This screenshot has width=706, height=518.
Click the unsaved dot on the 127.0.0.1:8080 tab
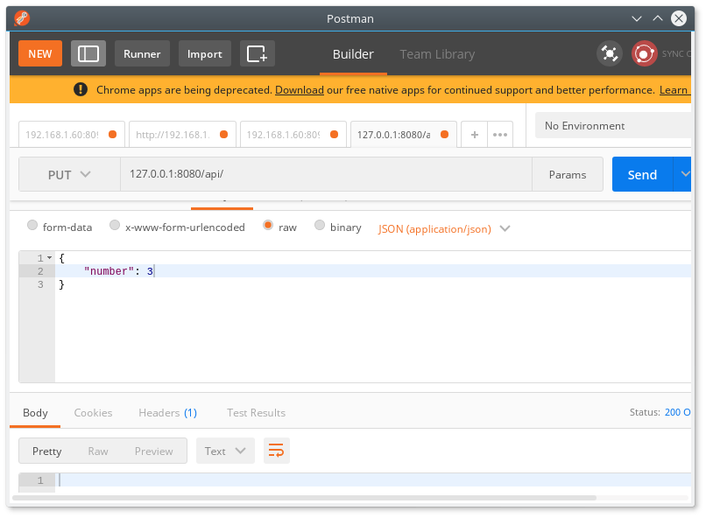(444, 135)
